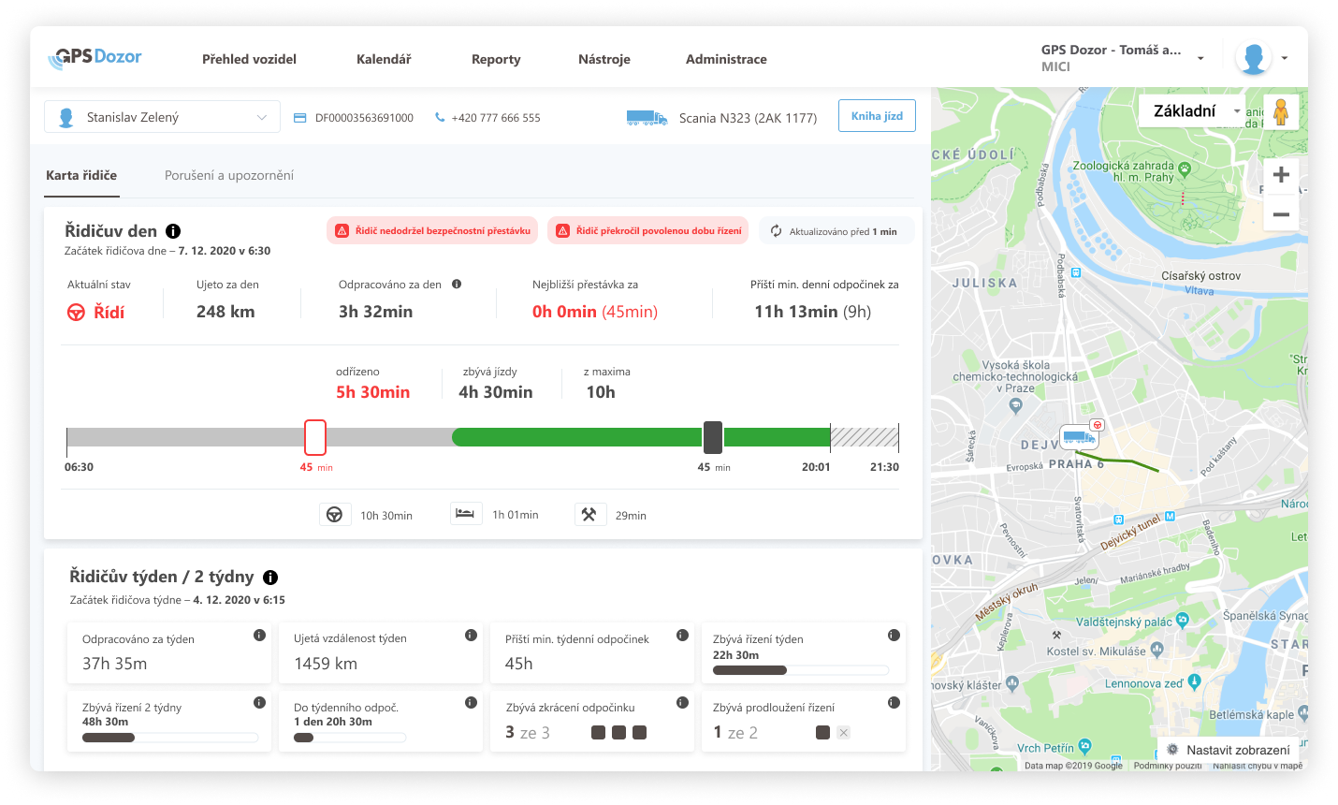Image resolution: width=1338 pixels, height=805 pixels.
Task: Click the refresh icon next to Aktualizováno
Action: click(x=776, y=231)
